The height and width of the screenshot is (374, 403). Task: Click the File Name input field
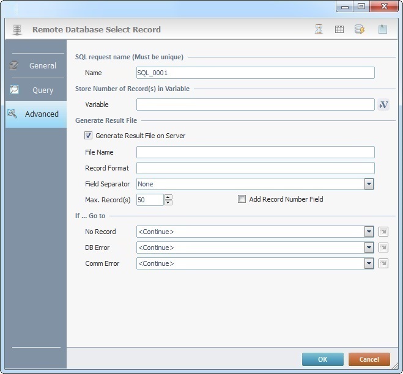click(255, 152)
